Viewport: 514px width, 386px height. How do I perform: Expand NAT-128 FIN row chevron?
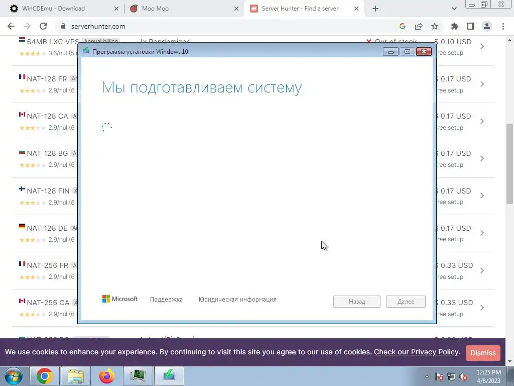click(x=482, y=196)
